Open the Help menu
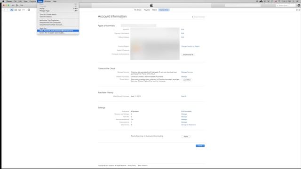Viewport: 301px width, 169px height. pos(55,1)
